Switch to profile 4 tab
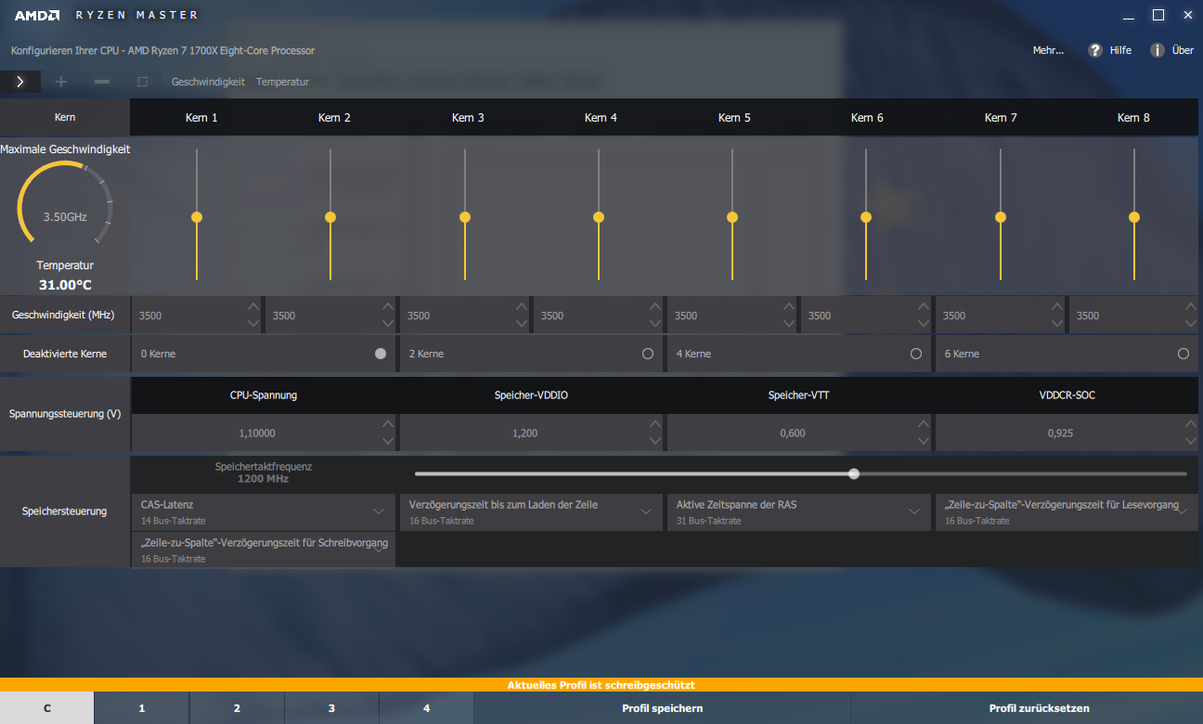Image resolution: width=1203 pixels, height=724 pixels. [x=426, y=708]
